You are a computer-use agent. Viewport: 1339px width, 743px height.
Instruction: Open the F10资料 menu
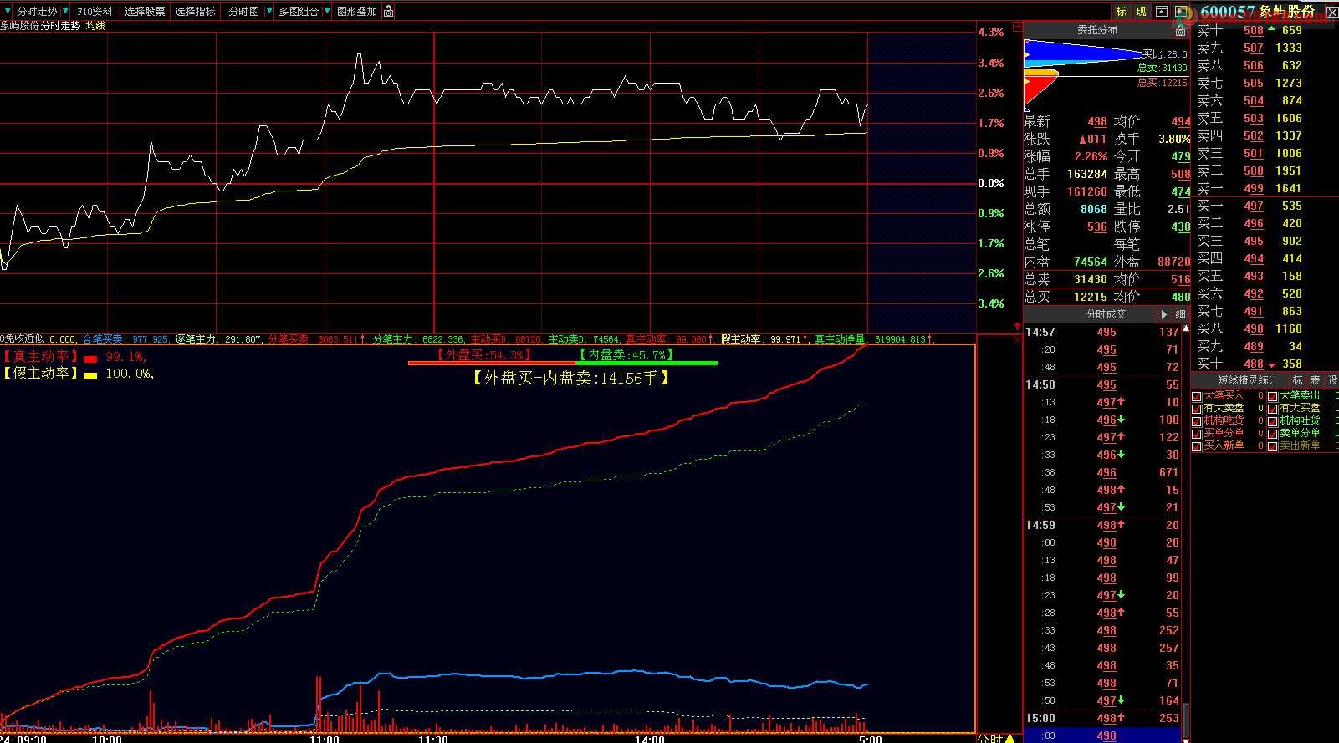coord(95,12)
